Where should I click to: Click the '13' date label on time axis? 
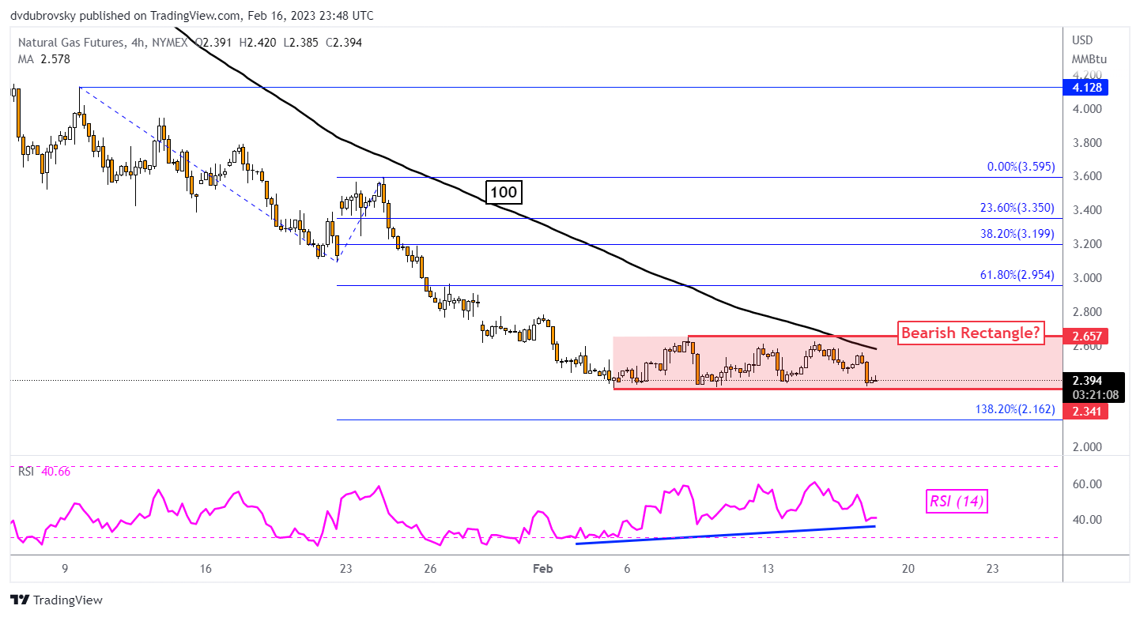[768, 569]
